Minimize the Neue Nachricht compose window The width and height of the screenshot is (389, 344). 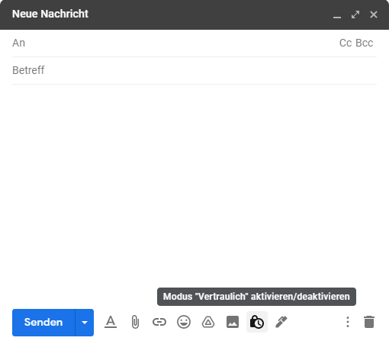pyautogui.click(x=337, y=14)
